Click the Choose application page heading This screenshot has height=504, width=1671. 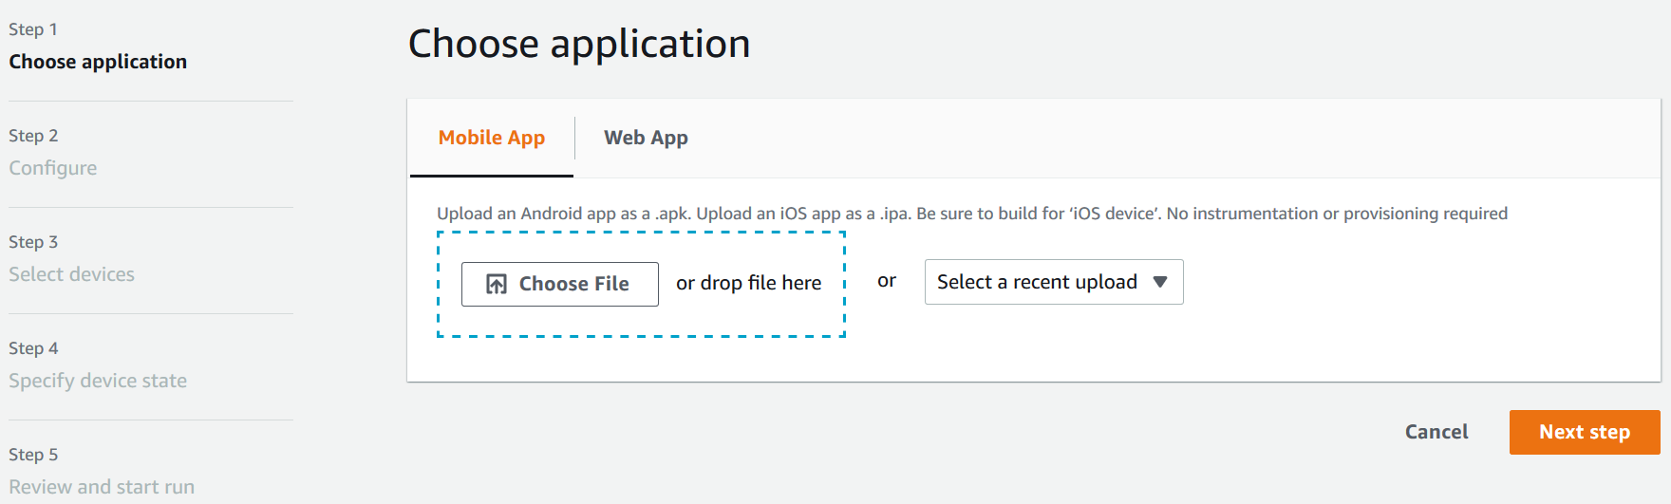(579, 44)
